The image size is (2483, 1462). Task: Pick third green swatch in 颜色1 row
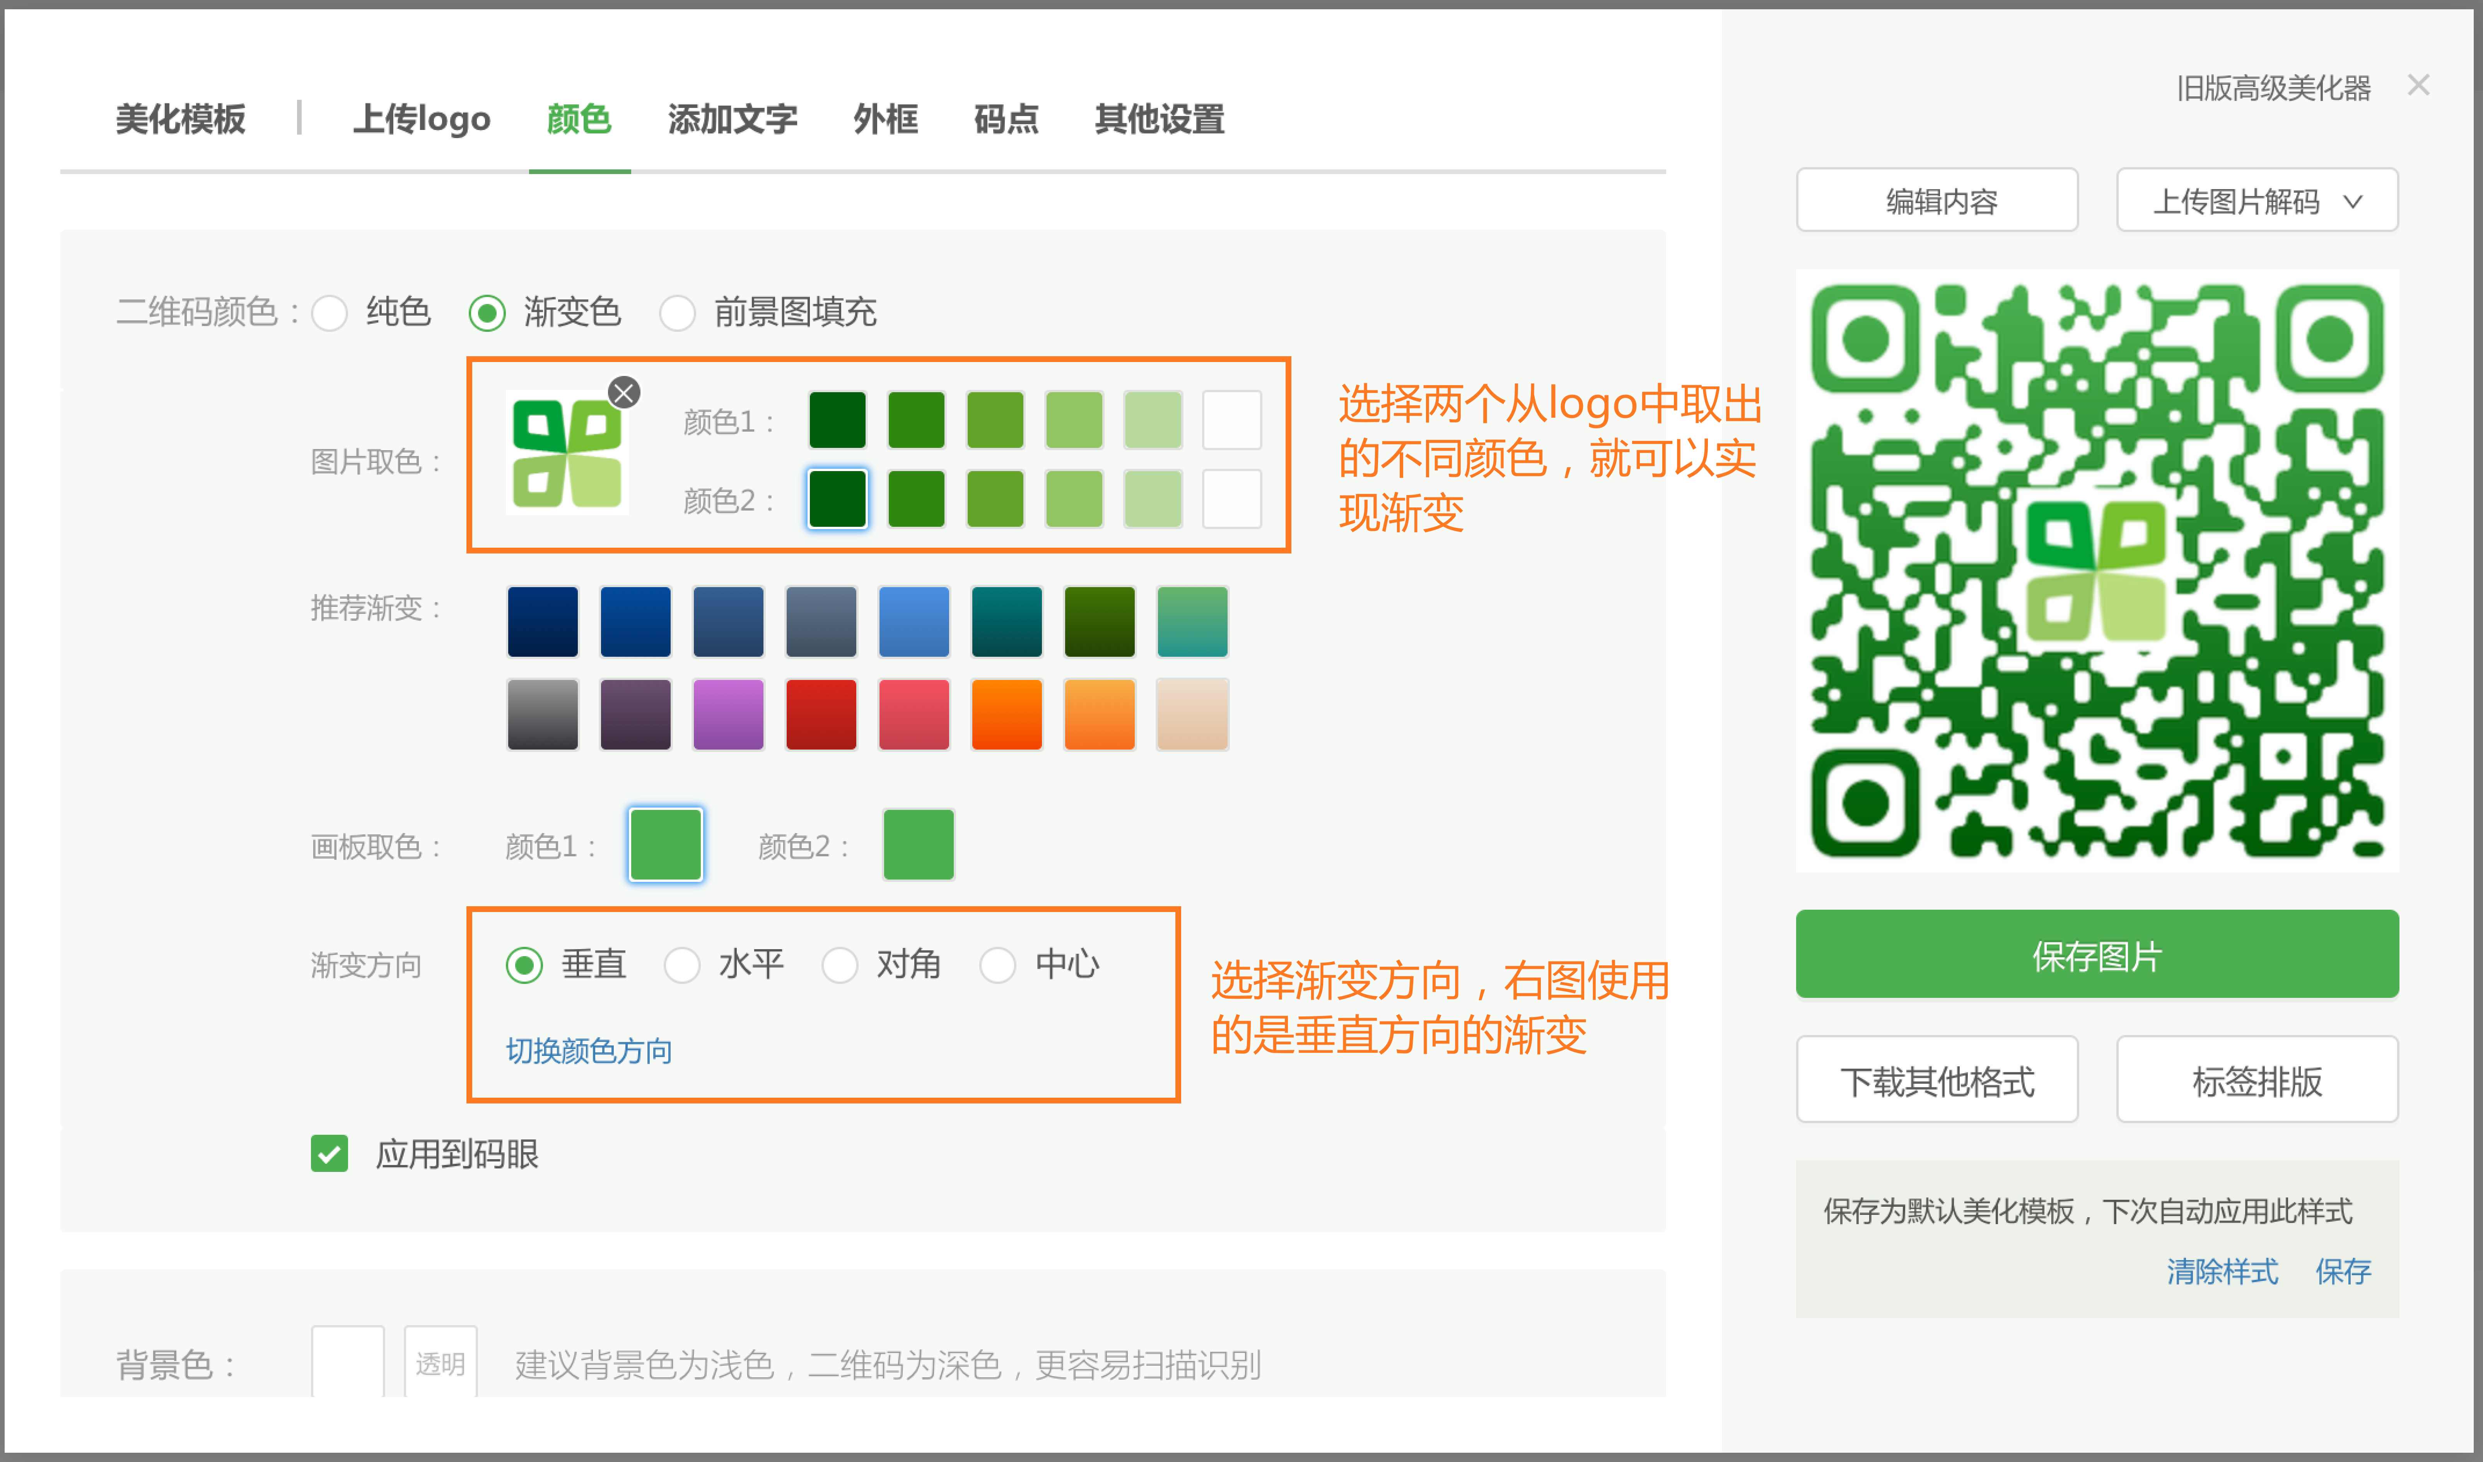(995, 420)
